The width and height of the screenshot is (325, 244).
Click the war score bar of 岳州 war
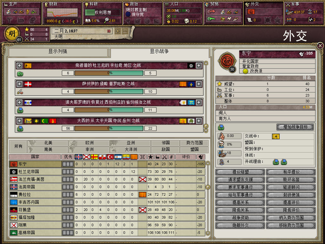(x=109, y=128)
